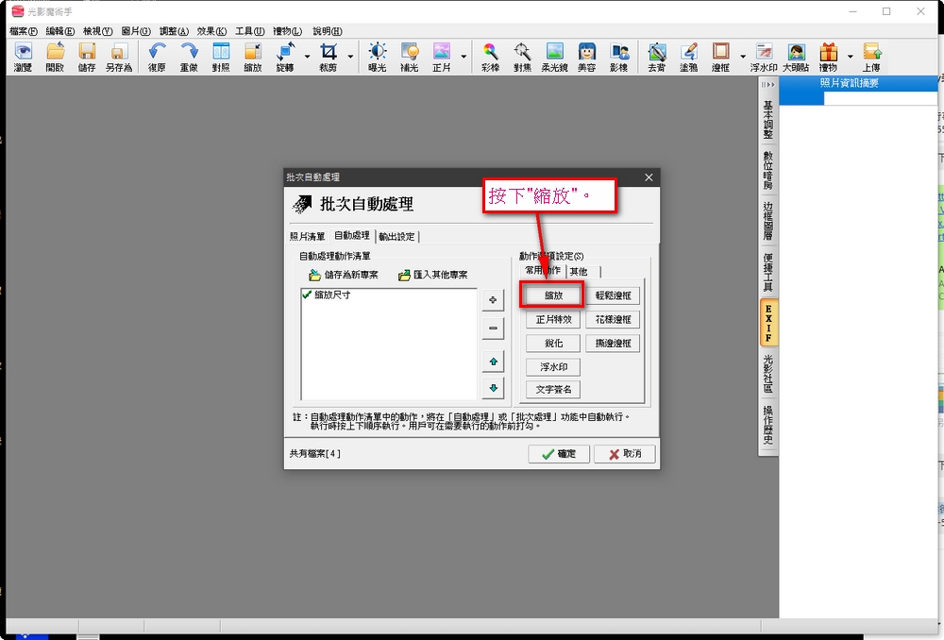Image resolution: width=944 pixels, height=640 pixels.
Task: Open the 浮水印 watermark tool in toolbar
Action: [763, 57]
